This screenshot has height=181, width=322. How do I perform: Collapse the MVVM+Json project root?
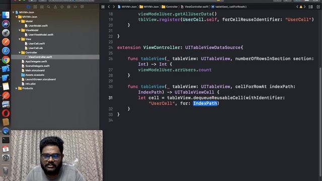coord(14,12)
